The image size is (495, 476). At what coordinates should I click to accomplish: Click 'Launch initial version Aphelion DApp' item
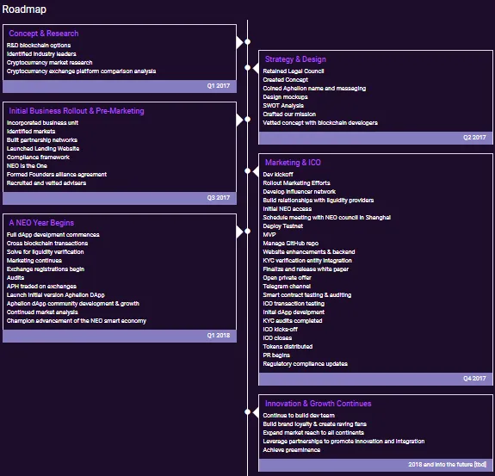56,295
